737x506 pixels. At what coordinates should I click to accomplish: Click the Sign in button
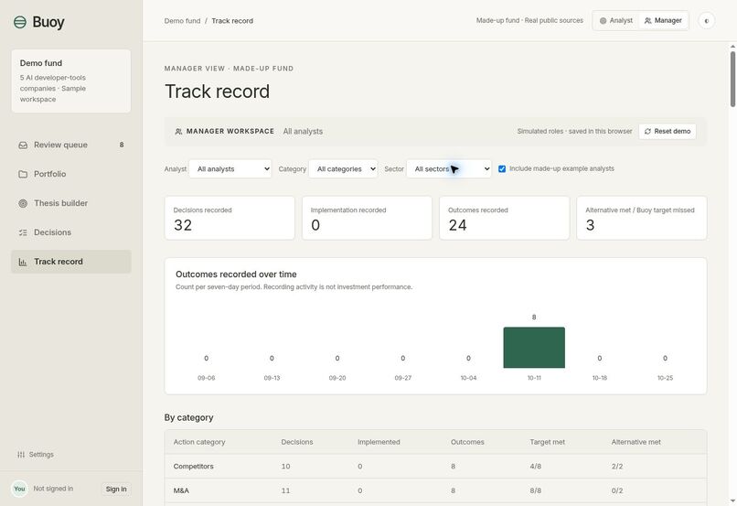click(x=116, y=489)
